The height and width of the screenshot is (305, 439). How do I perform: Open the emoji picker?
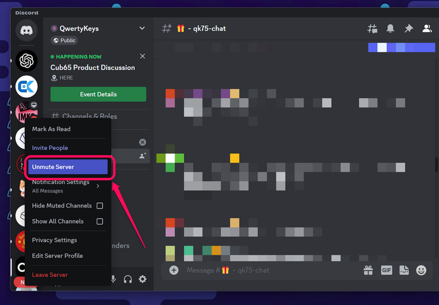coord(421,270)
